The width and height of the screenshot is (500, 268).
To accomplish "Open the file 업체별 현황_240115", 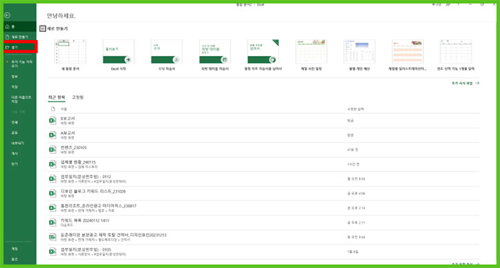I will 78,162.
